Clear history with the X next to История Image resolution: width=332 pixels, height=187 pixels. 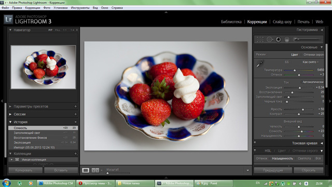pos(76,122)
